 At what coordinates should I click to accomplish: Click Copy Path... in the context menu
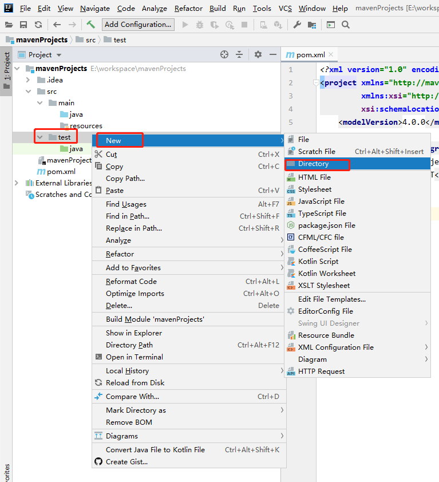189,178
